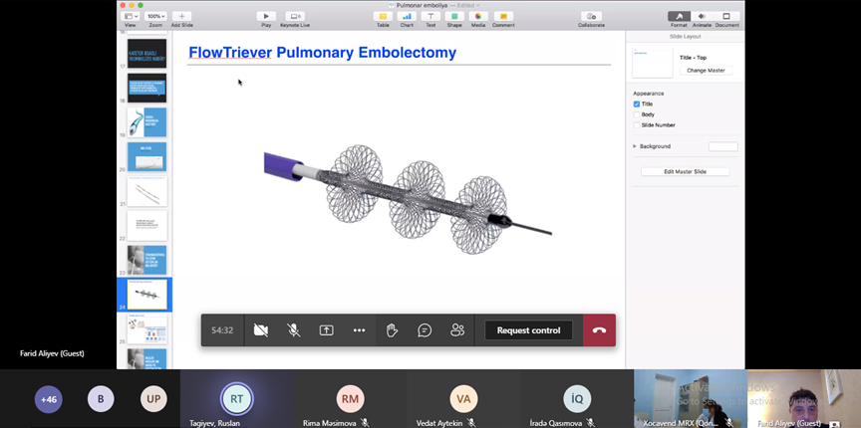This screenshot has width=861, height=428.
Task: Click the Edit Master Slide button
Action: pos(685,172)
